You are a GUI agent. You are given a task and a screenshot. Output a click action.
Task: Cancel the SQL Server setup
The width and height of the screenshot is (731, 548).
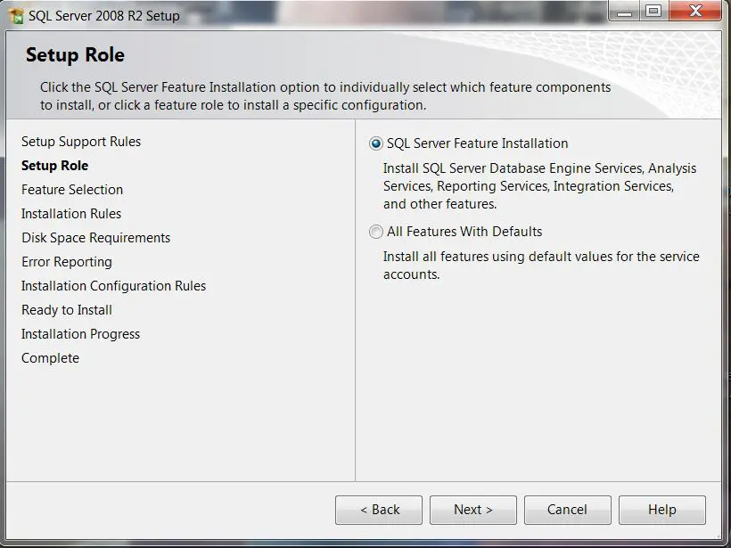[567, 510]
